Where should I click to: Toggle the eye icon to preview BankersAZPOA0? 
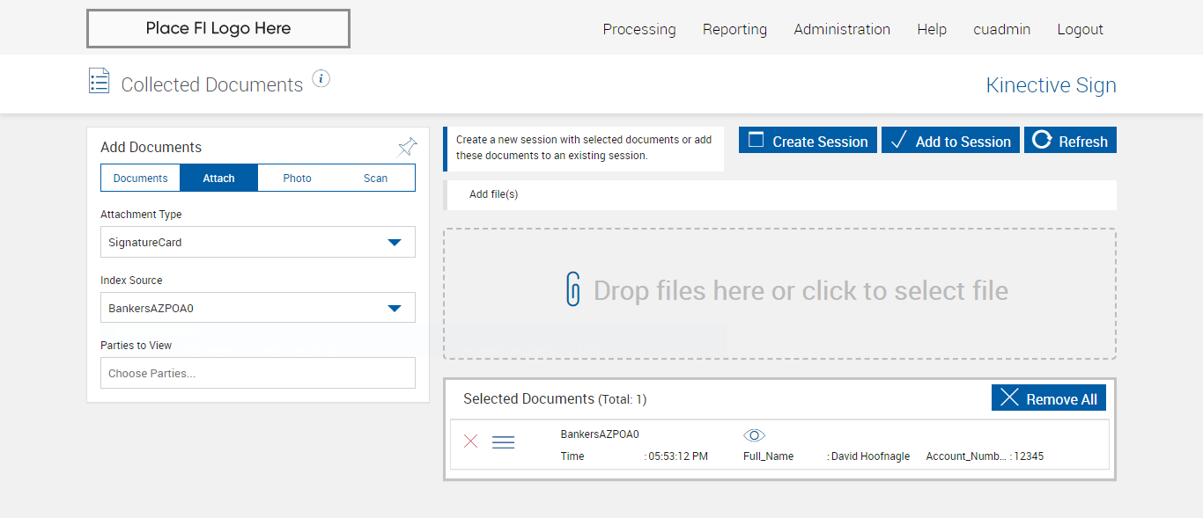tap(755, 435)
